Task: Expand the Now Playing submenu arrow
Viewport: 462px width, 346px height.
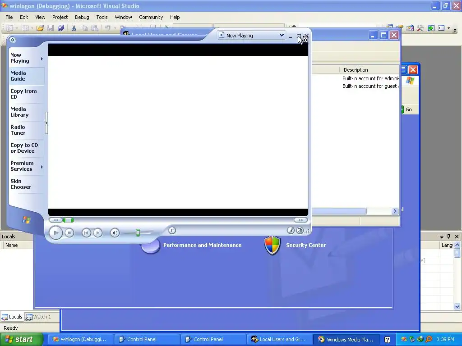Action: coord(42,59)
